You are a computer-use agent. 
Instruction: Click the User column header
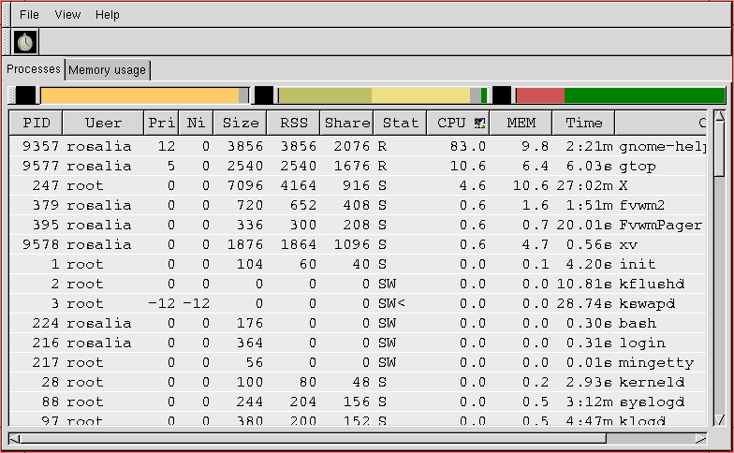coord(103,123)
